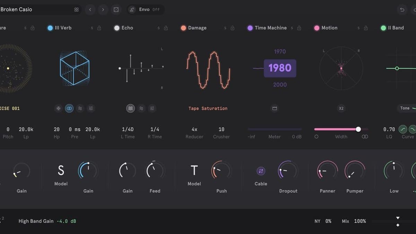
Task: Click the blue cube display in III Verb
Action: click(x=75, y=69)
